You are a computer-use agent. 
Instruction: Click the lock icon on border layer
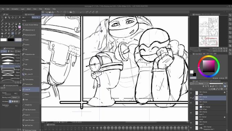point(224,92)
